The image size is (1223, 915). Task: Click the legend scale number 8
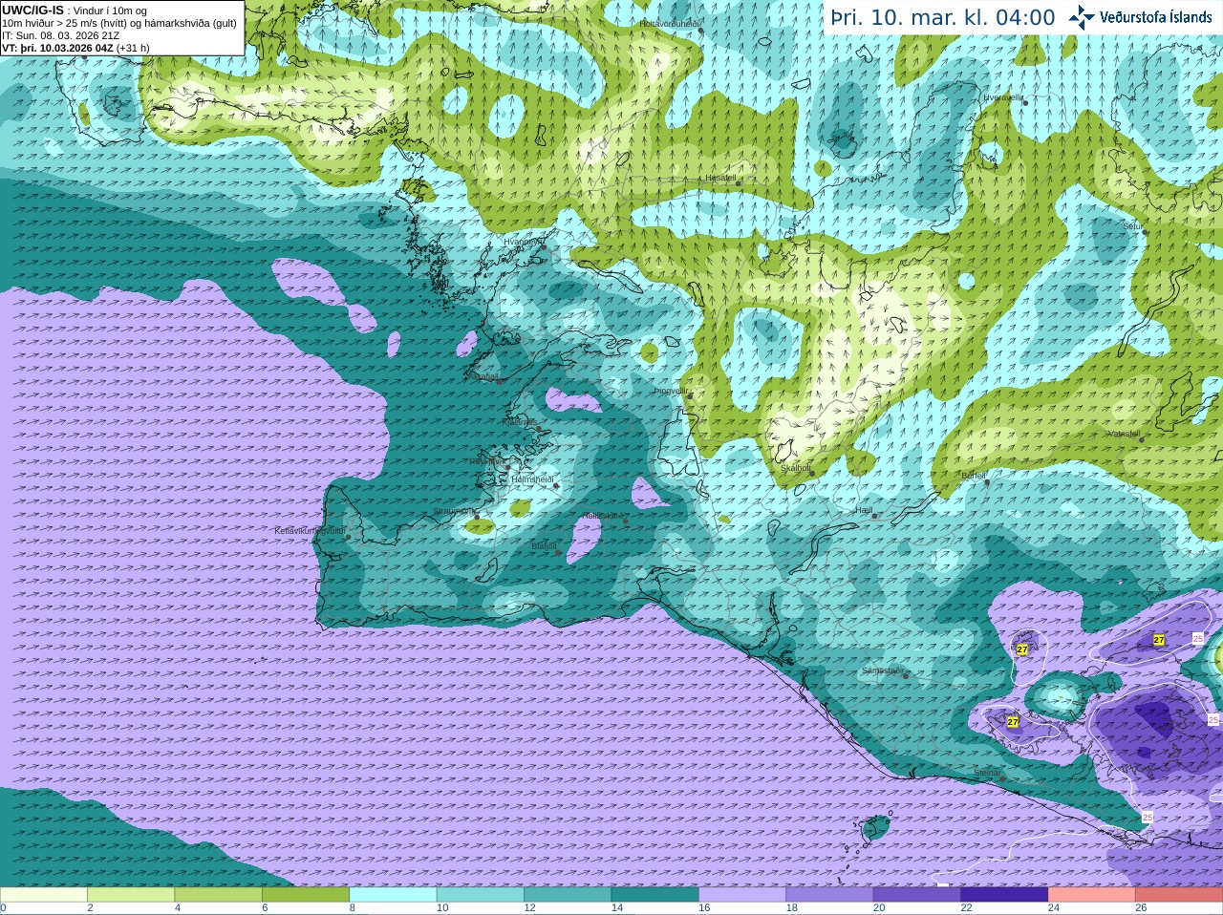click(x=353, y=908)
